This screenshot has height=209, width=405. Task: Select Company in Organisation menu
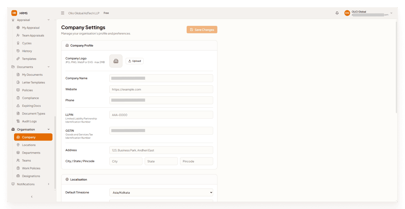click(x=33, y=137)
